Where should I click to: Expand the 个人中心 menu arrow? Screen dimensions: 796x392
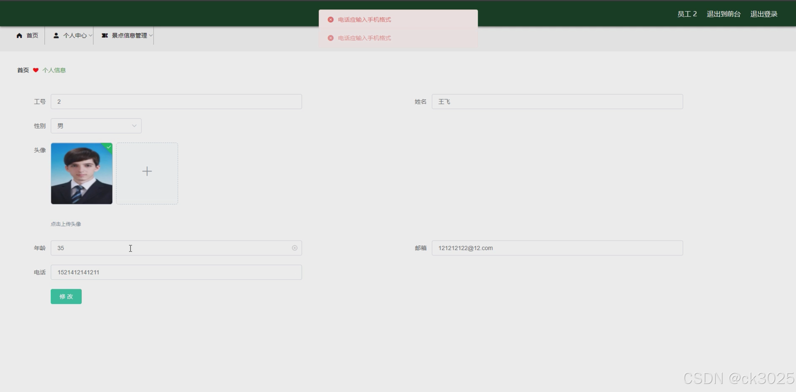(91, 36)
